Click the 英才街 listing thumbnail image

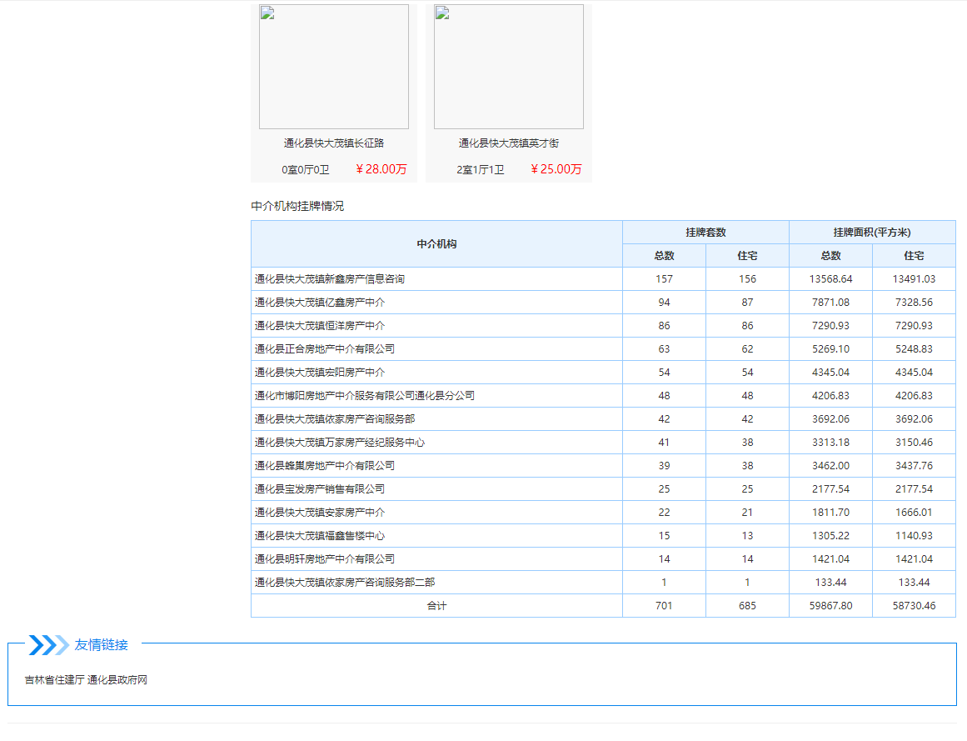[508, 67]
